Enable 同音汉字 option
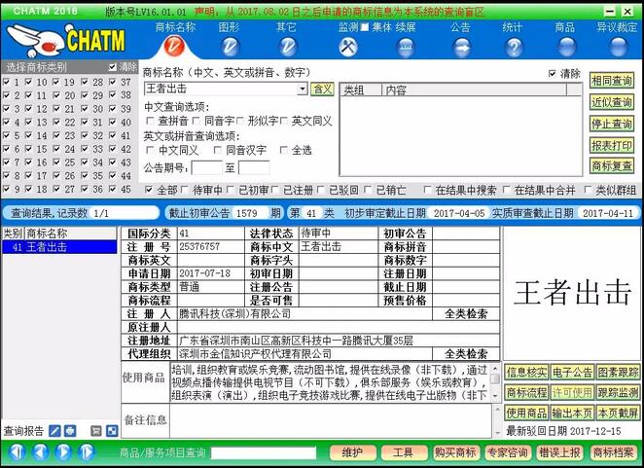 (218, 150)
